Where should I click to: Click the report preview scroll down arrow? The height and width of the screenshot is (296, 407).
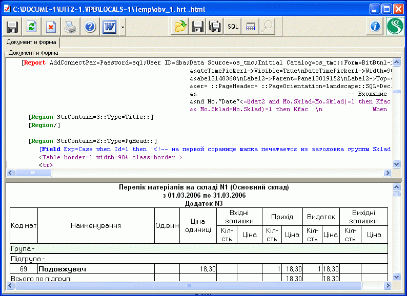click(396, 277)
